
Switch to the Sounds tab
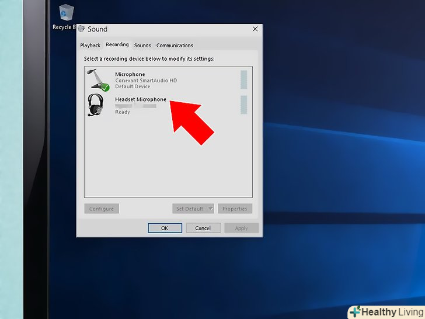[142, 46]
